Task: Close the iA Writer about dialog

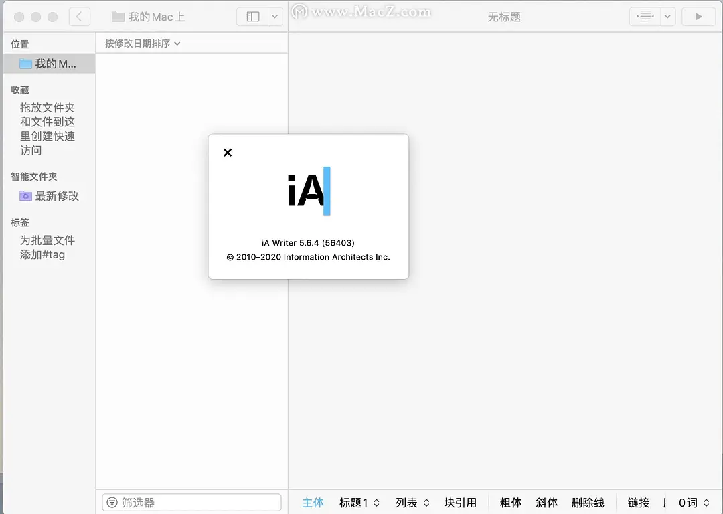Action: point(228,153)
